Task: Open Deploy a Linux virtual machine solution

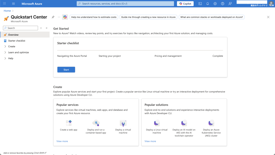Action: (157, 123)
